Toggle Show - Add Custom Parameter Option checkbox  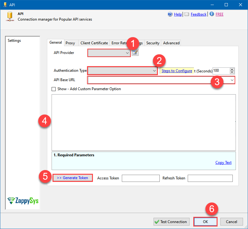tap(54, 89)
